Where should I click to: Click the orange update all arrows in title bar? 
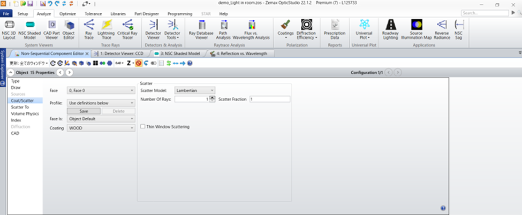[x=71, y=4]
